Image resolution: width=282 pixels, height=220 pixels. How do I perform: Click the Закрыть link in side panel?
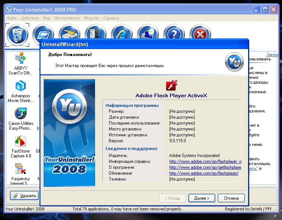click(272, 55)
